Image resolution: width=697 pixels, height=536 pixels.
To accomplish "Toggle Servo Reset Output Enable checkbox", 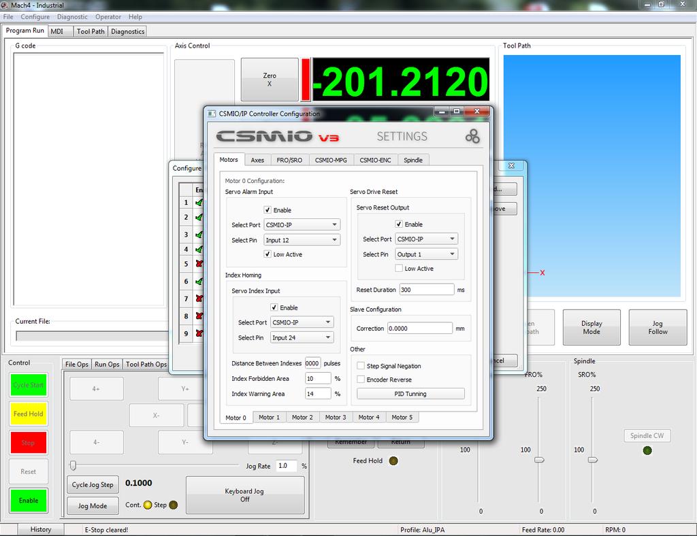I will pyautogui.click(x=399, y=224).
